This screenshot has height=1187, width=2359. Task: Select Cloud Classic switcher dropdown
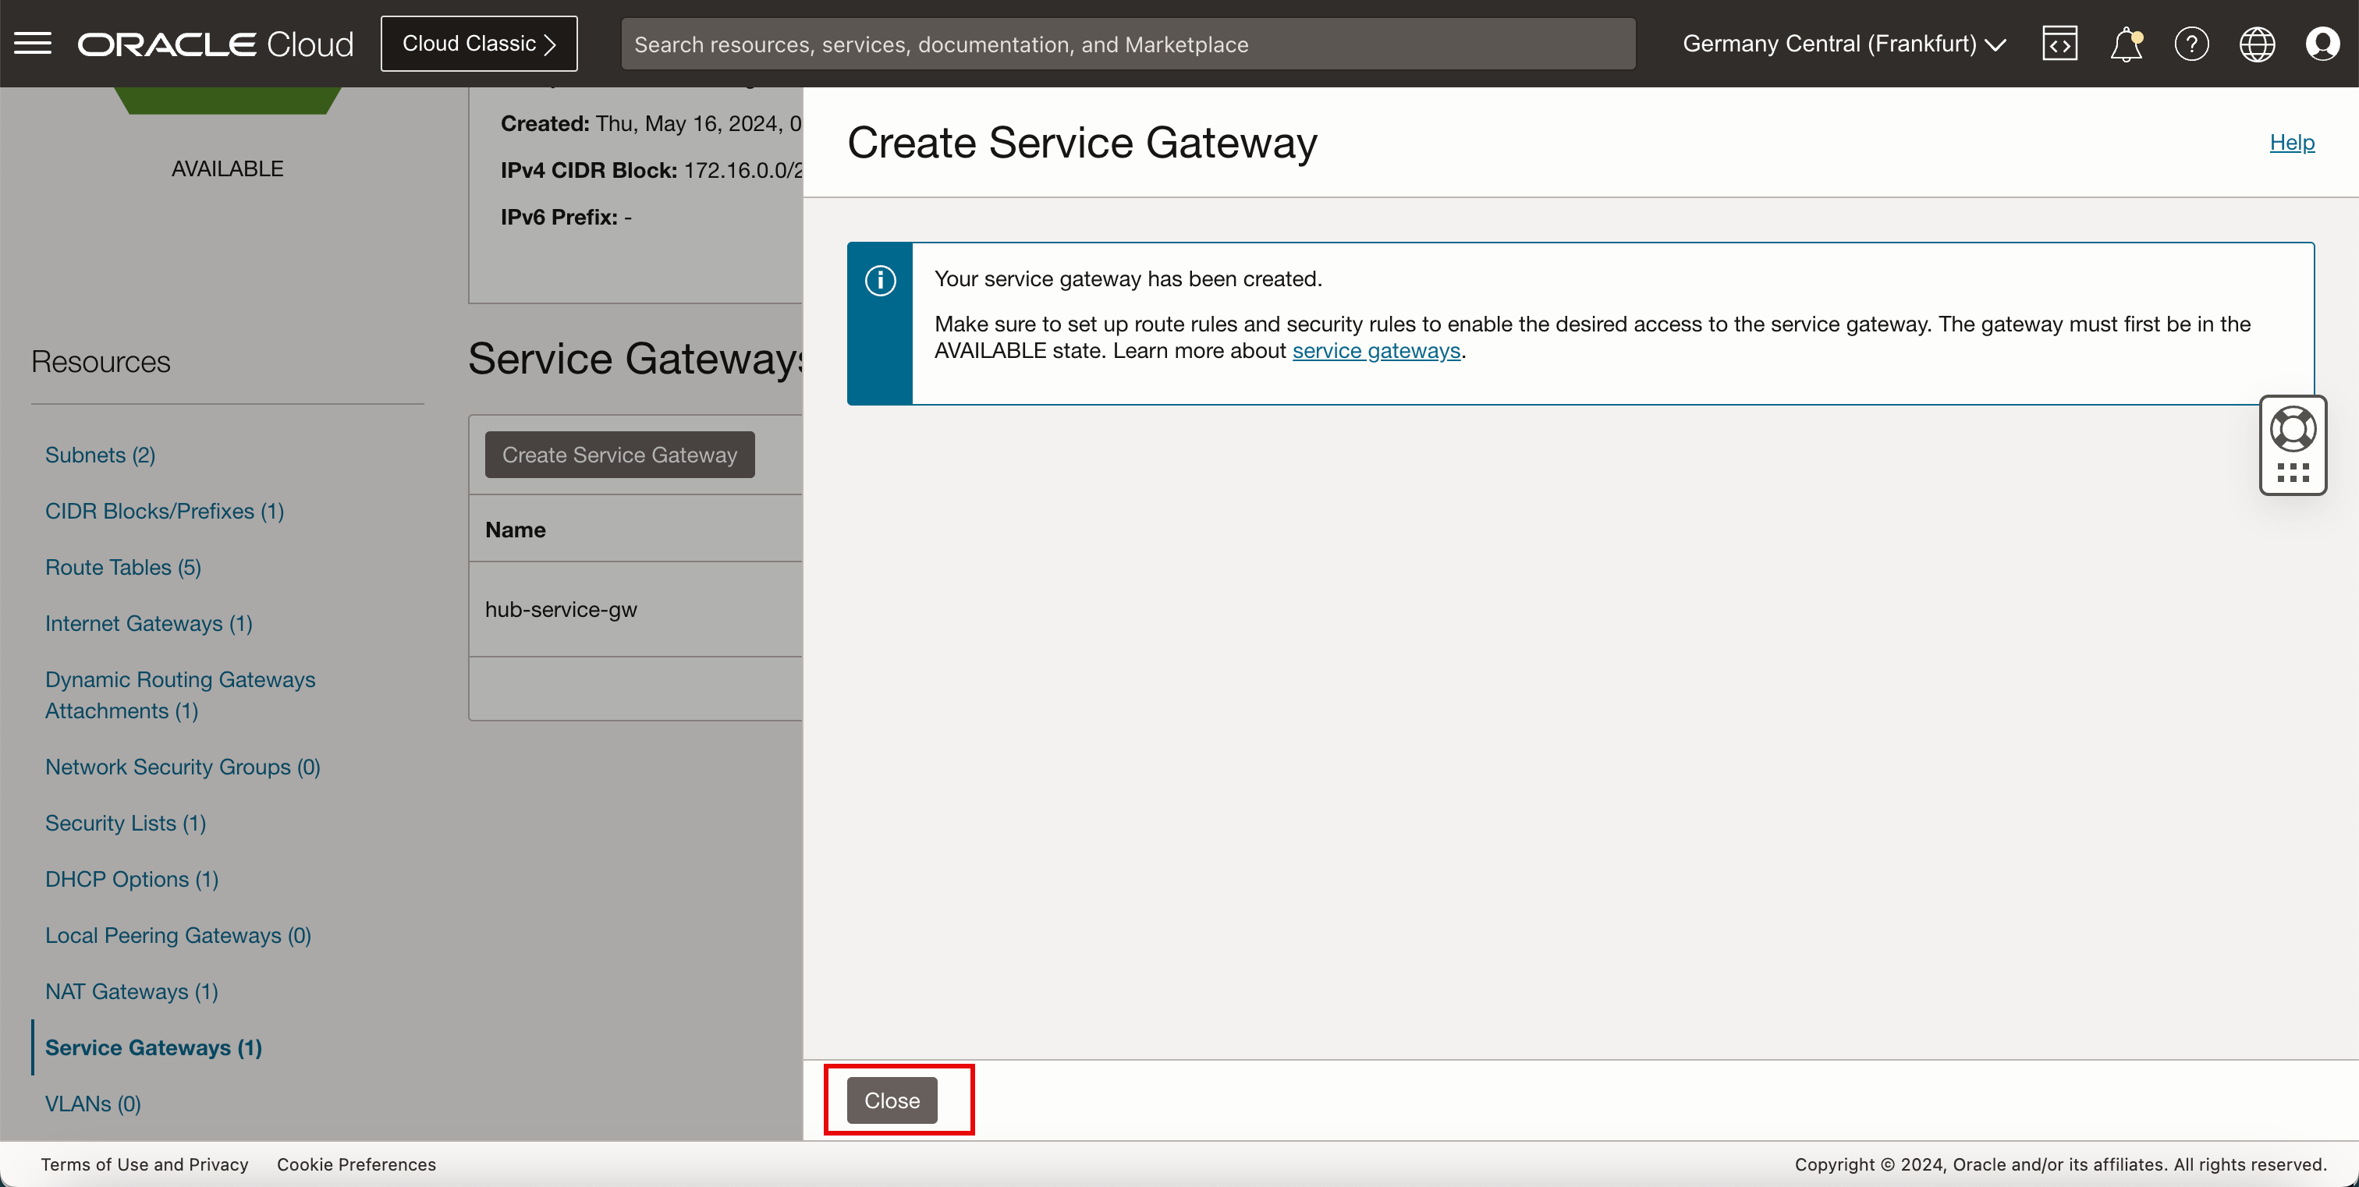point(477,42)
